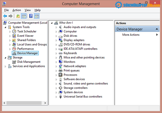Image resolution: width=162 pixels, height=113 pixels.
Task: Open the View menu
Action: pyautogui.click(x=28, y=10)
